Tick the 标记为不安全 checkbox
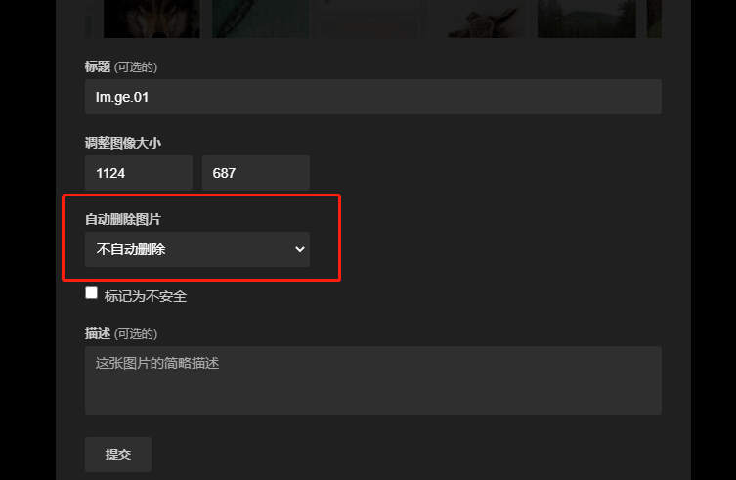736x480 pixels. 92,293
